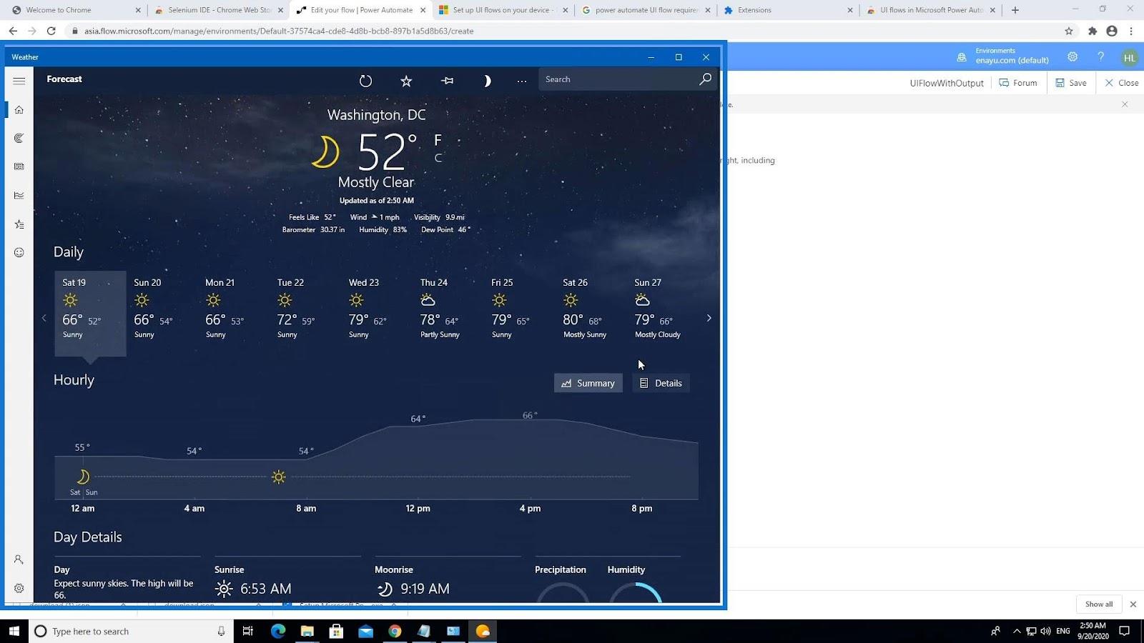Open Weather app settings gear
The height and width of the screenshot is (643, 1144).
point(19,588)
